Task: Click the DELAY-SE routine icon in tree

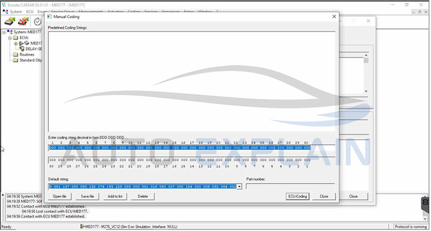Action: coord(22,48)
